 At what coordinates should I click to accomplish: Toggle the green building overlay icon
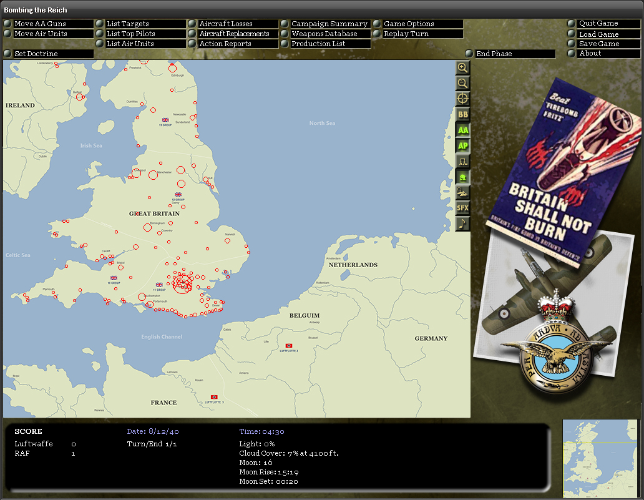coord(462,177)
